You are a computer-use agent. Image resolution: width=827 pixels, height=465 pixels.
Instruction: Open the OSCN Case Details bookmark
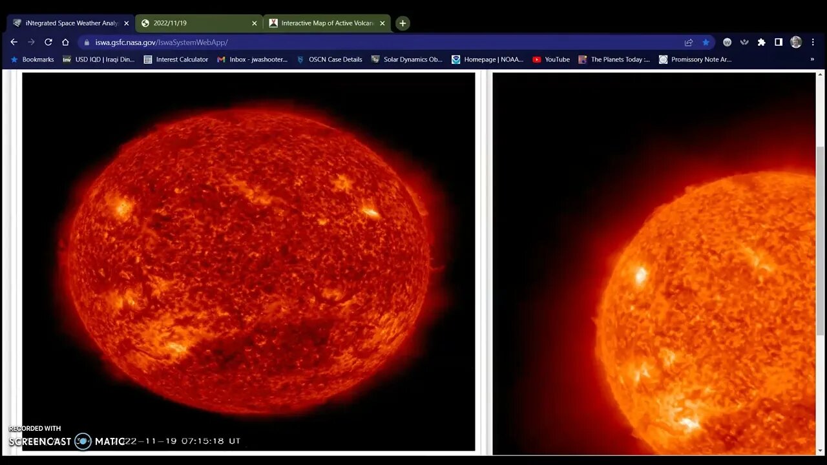pos(329,59)
